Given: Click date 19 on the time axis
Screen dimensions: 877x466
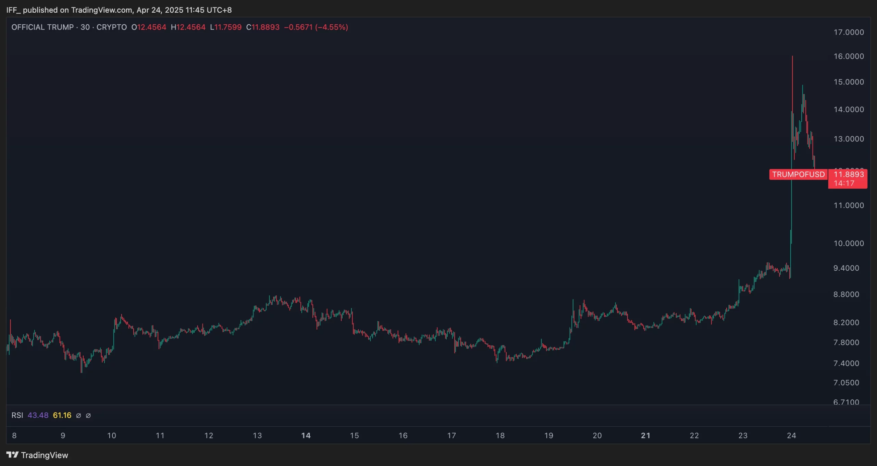Looking at the screenshot, I should [x=549, y=436].
